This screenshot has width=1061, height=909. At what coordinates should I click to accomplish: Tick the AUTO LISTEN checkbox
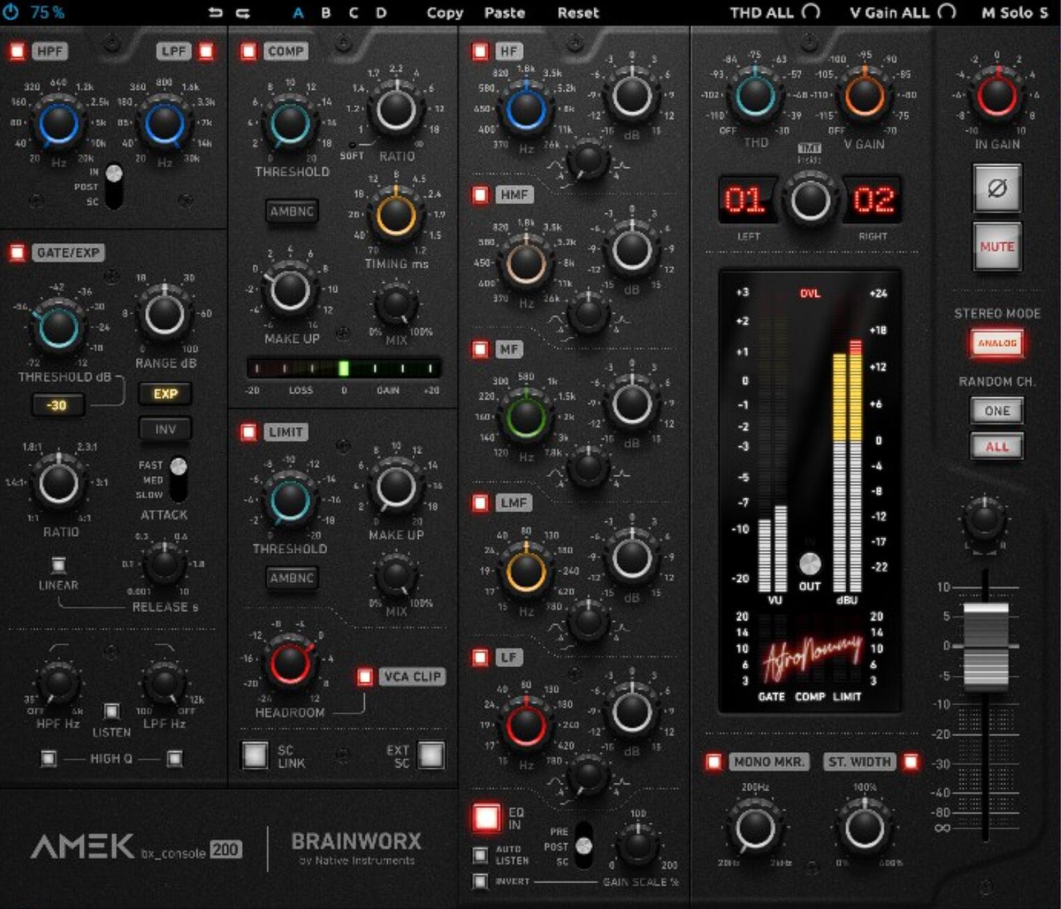(x=481, y=855)
